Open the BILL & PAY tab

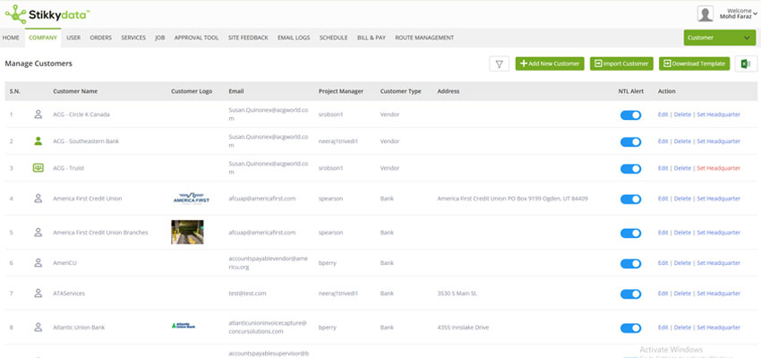point(372,38)
